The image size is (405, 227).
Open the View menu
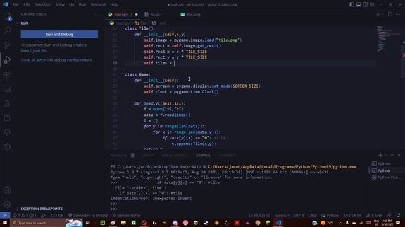pos(60,4)
